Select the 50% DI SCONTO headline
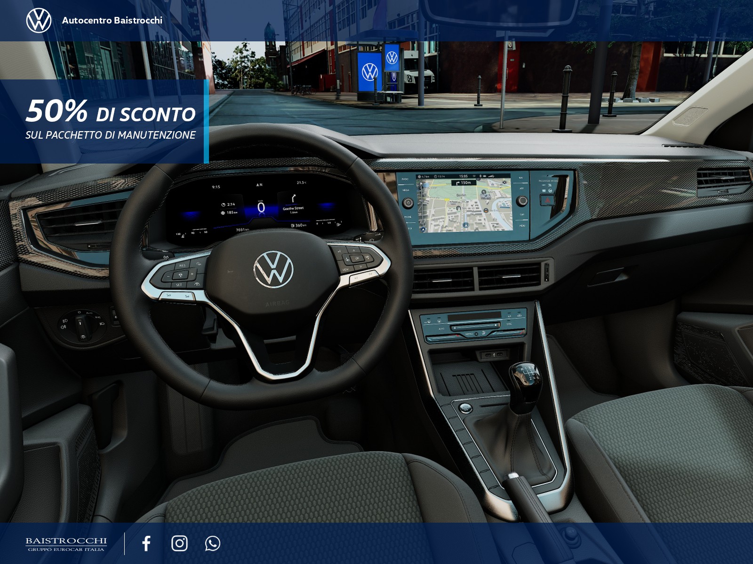Viewport: 753px width, 564px height. 111,111
